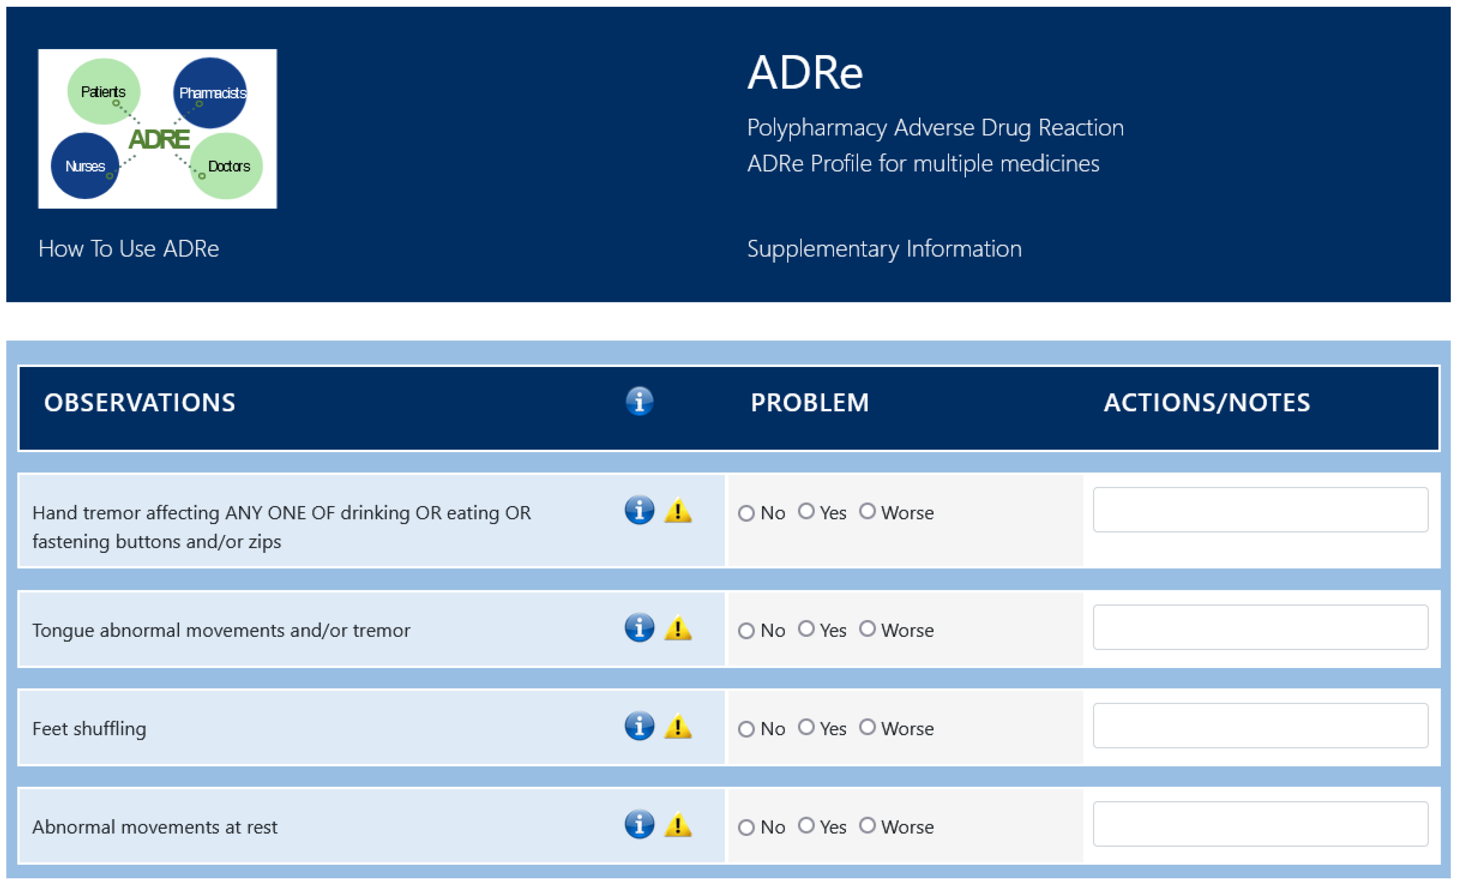Select Worse for Hand tremor problem
Screen dimensions: 1458x886
click(x=867, y=511)
